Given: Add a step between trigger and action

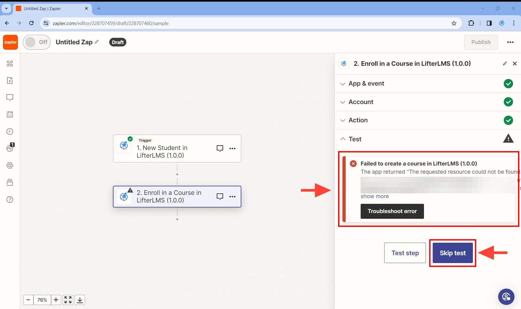Looking at the screenshot, I should (177, 174).
